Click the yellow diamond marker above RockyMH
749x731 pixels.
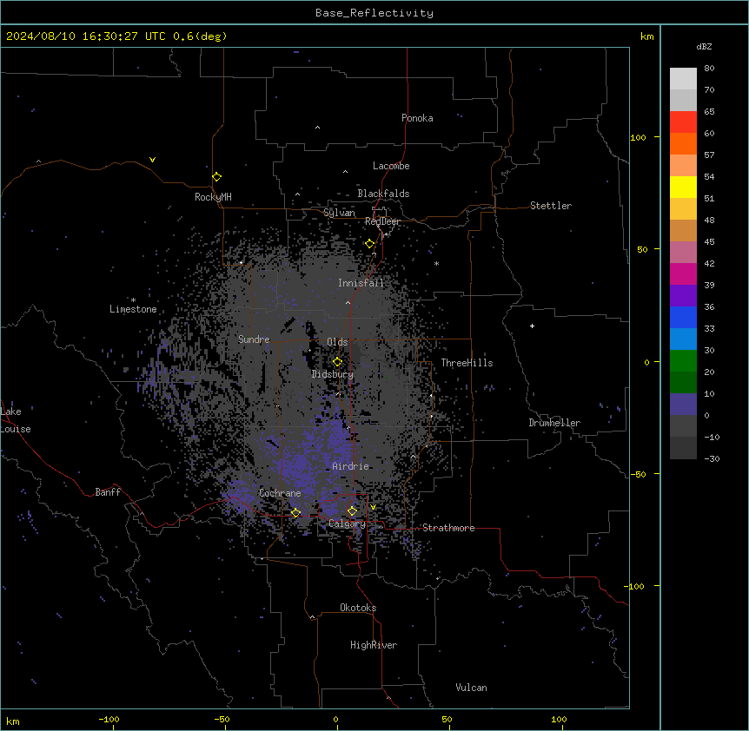pyautogui.click(x=217, y=176)
